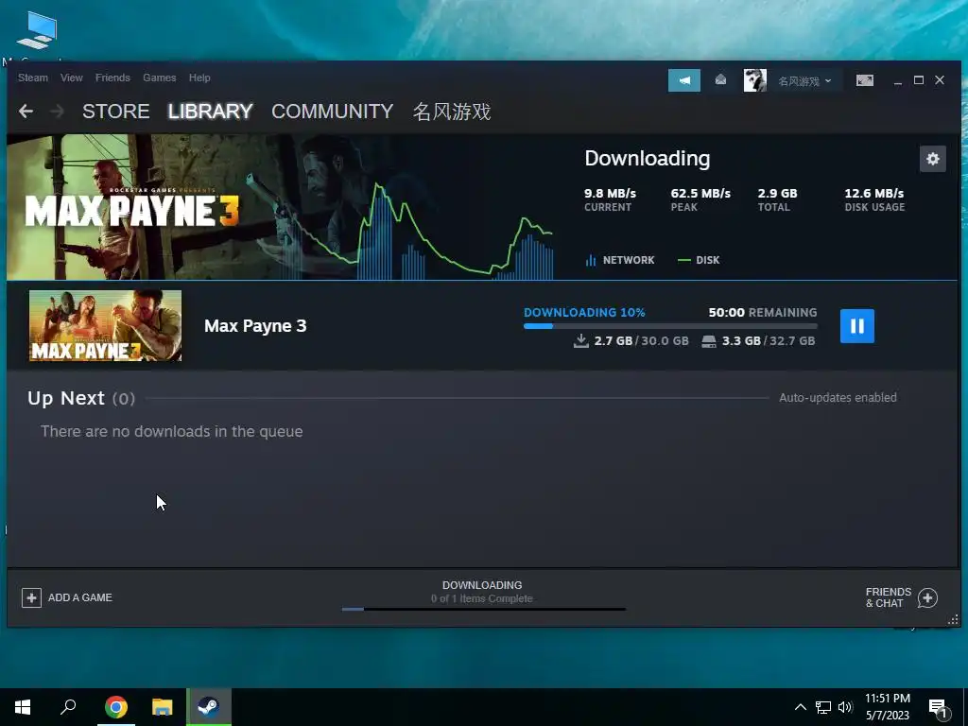
Task: Open download settings gear icon
Action: pyautogui.click(x=932, y=159)
